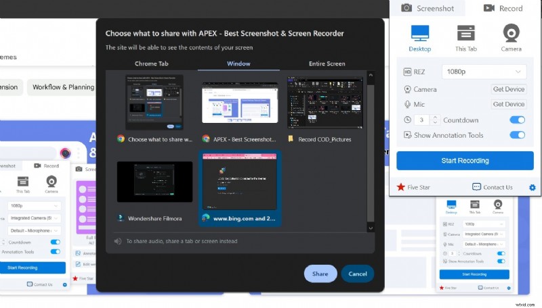Screen dimensions: 542x308
Task: Click the Mic microphone icon
Action: (x=407, y=105)
